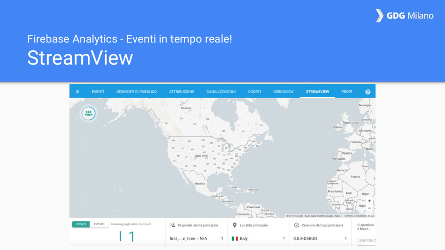
Task: Click the streaming user count number 1
Action: tap(131, 237)
